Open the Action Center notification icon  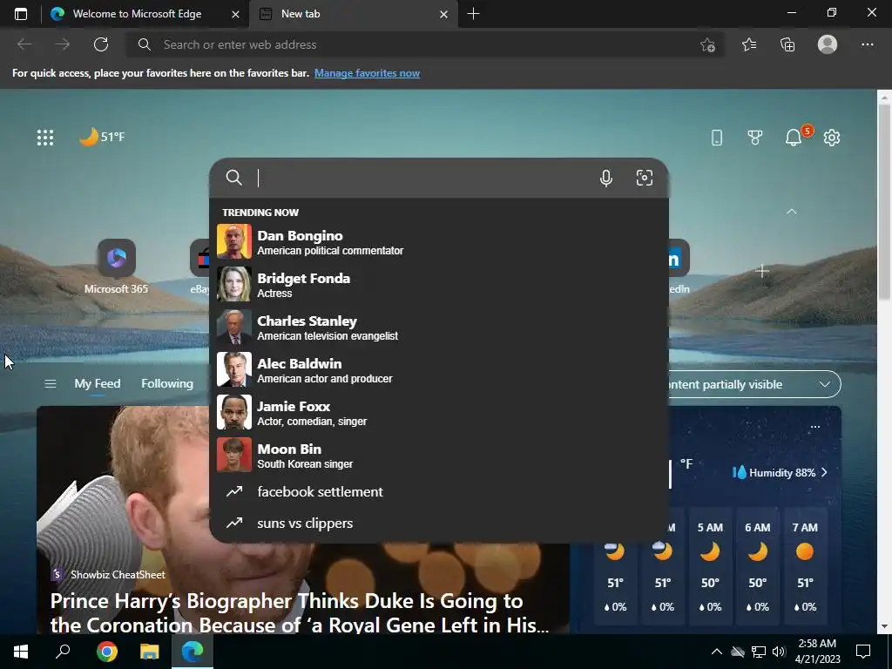point(863,652)
